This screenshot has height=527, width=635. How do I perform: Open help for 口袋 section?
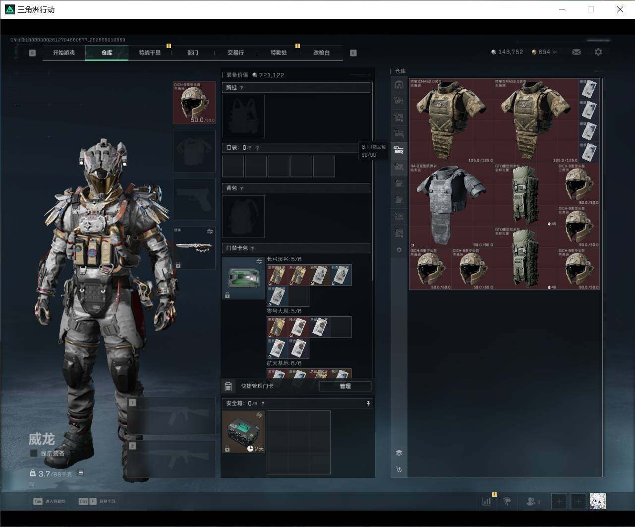pyautogui.click(x=257, y=148)
